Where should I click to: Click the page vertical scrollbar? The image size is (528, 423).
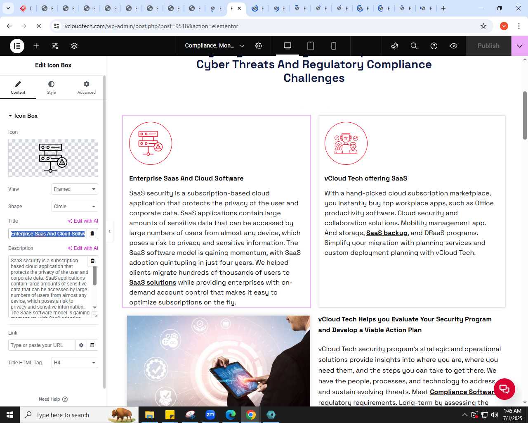click(x=525, y=116)
